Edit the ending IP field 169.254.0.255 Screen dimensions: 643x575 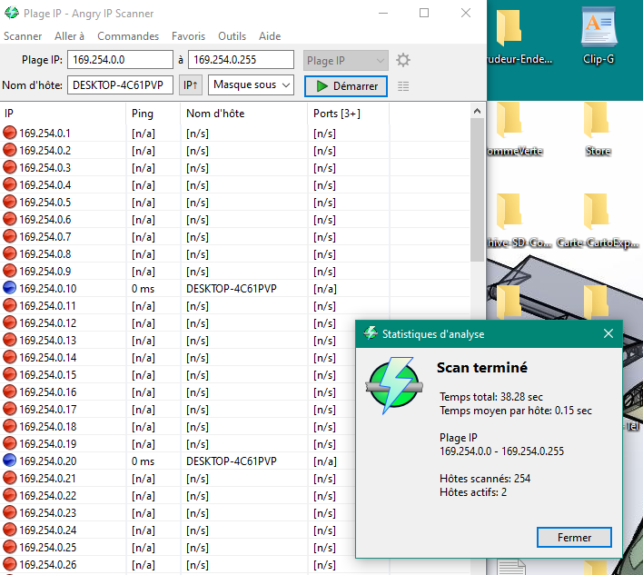click(x=242, y=60)
